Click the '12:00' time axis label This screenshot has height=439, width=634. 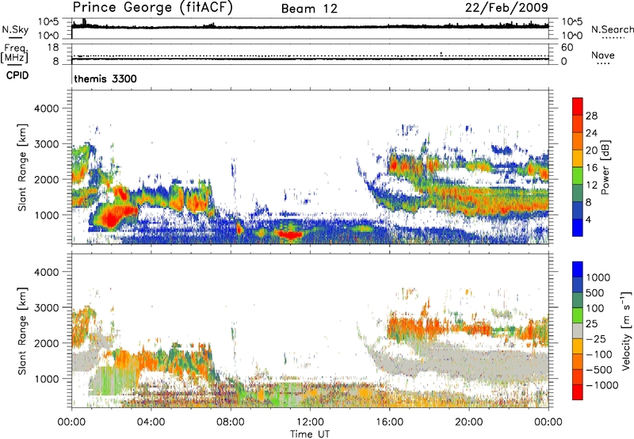[310, 422]
